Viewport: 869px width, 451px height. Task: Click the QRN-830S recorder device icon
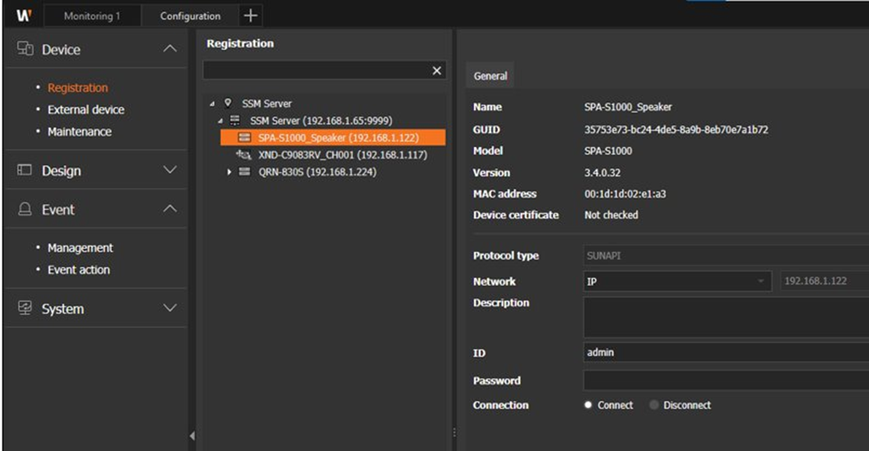(244, 172)
